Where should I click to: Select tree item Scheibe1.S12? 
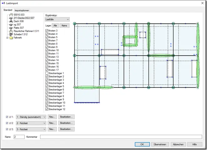click(x=20, y=34)
